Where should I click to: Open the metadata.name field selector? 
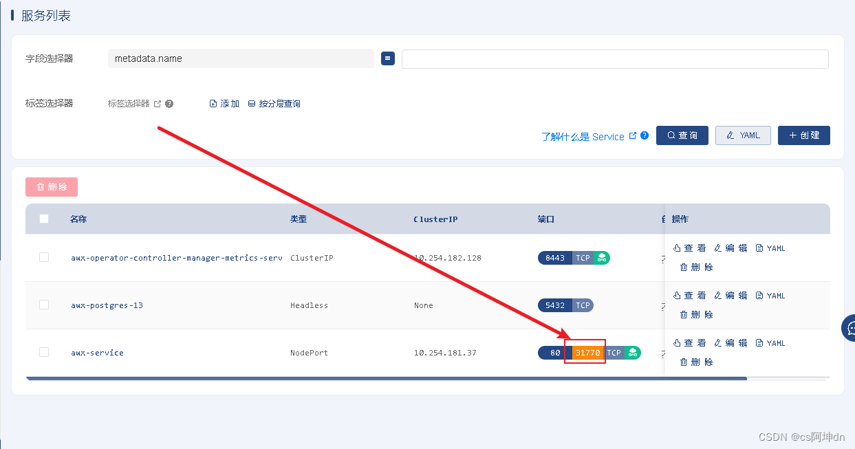(241, 58)
